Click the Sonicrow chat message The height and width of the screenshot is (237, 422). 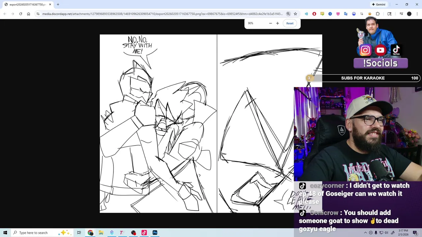(349, 221)
